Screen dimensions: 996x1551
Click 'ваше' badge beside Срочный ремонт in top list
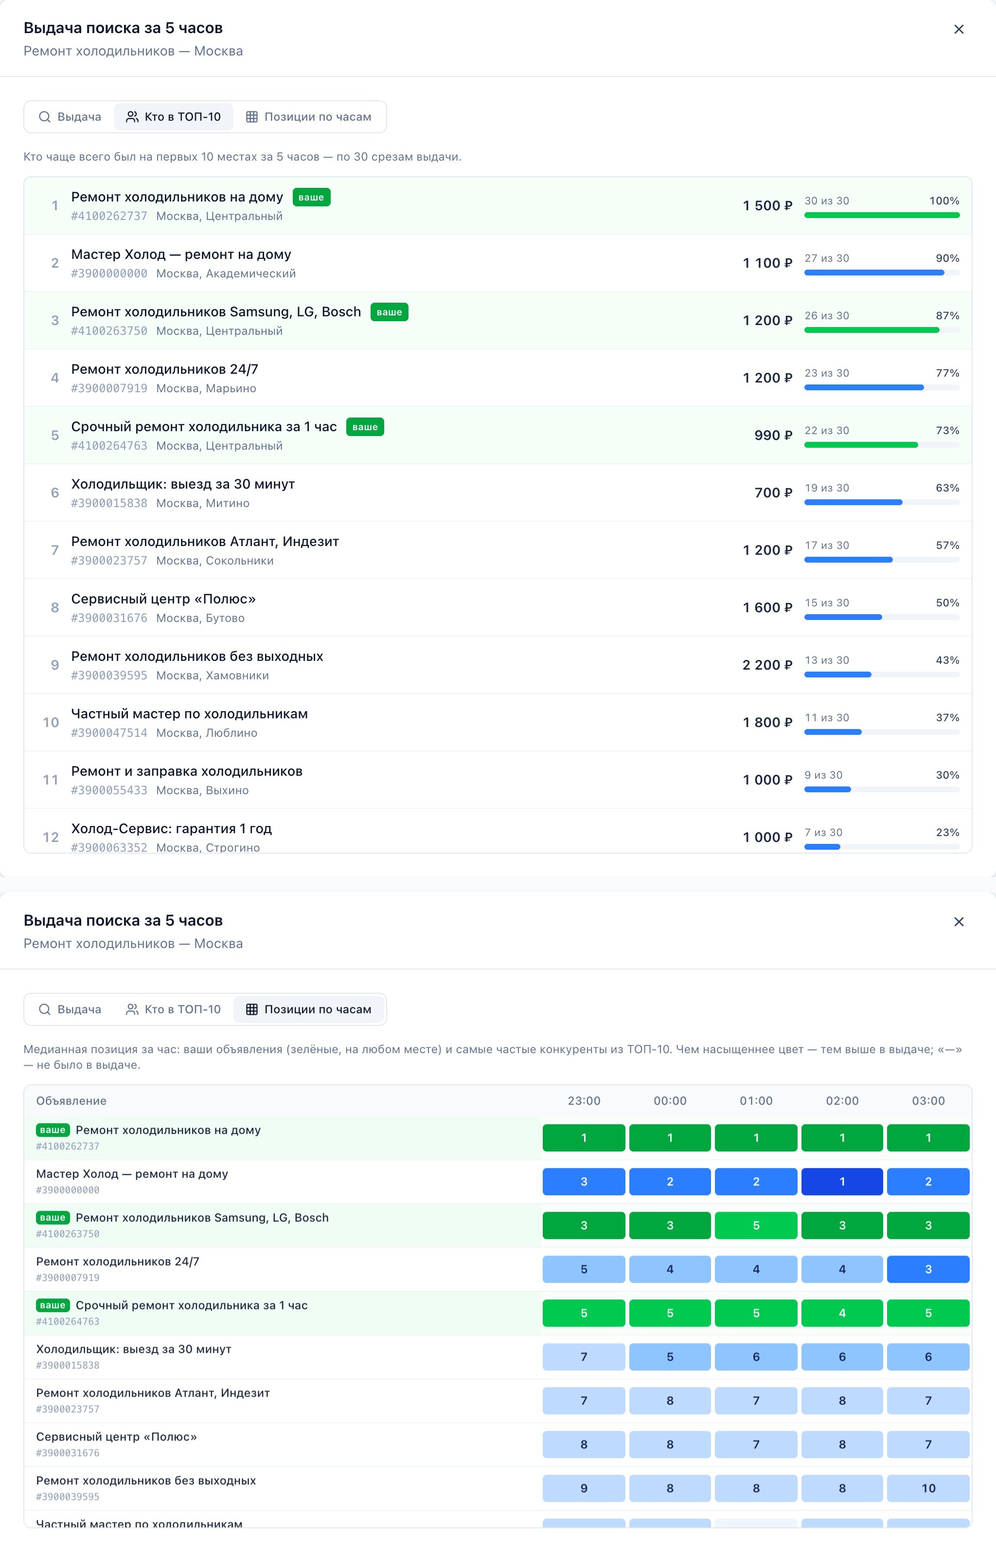(x=365, y=427)
